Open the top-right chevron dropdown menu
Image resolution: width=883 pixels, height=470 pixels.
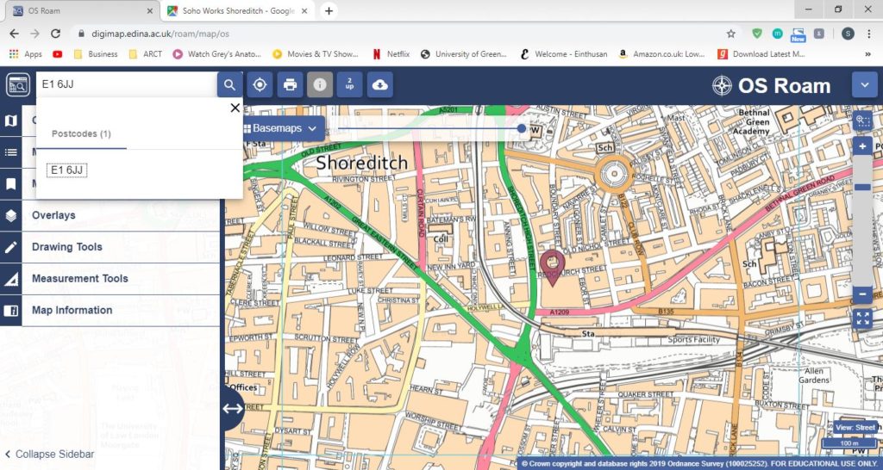864,85
